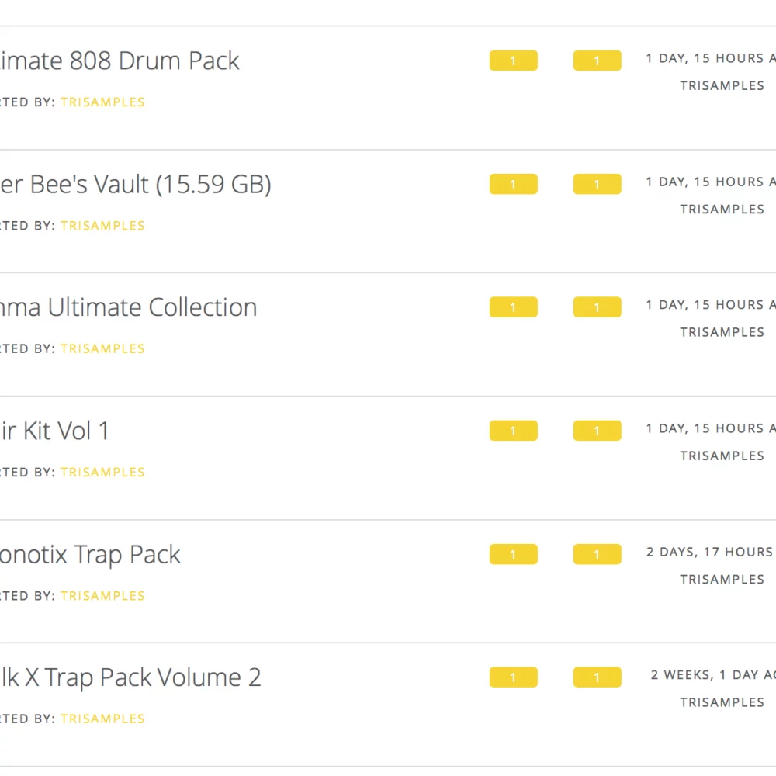Click author TRISAMPLES under Bee's Vault title
The image size is (776, 776).
pyautogui.click(x=102, y=226)
